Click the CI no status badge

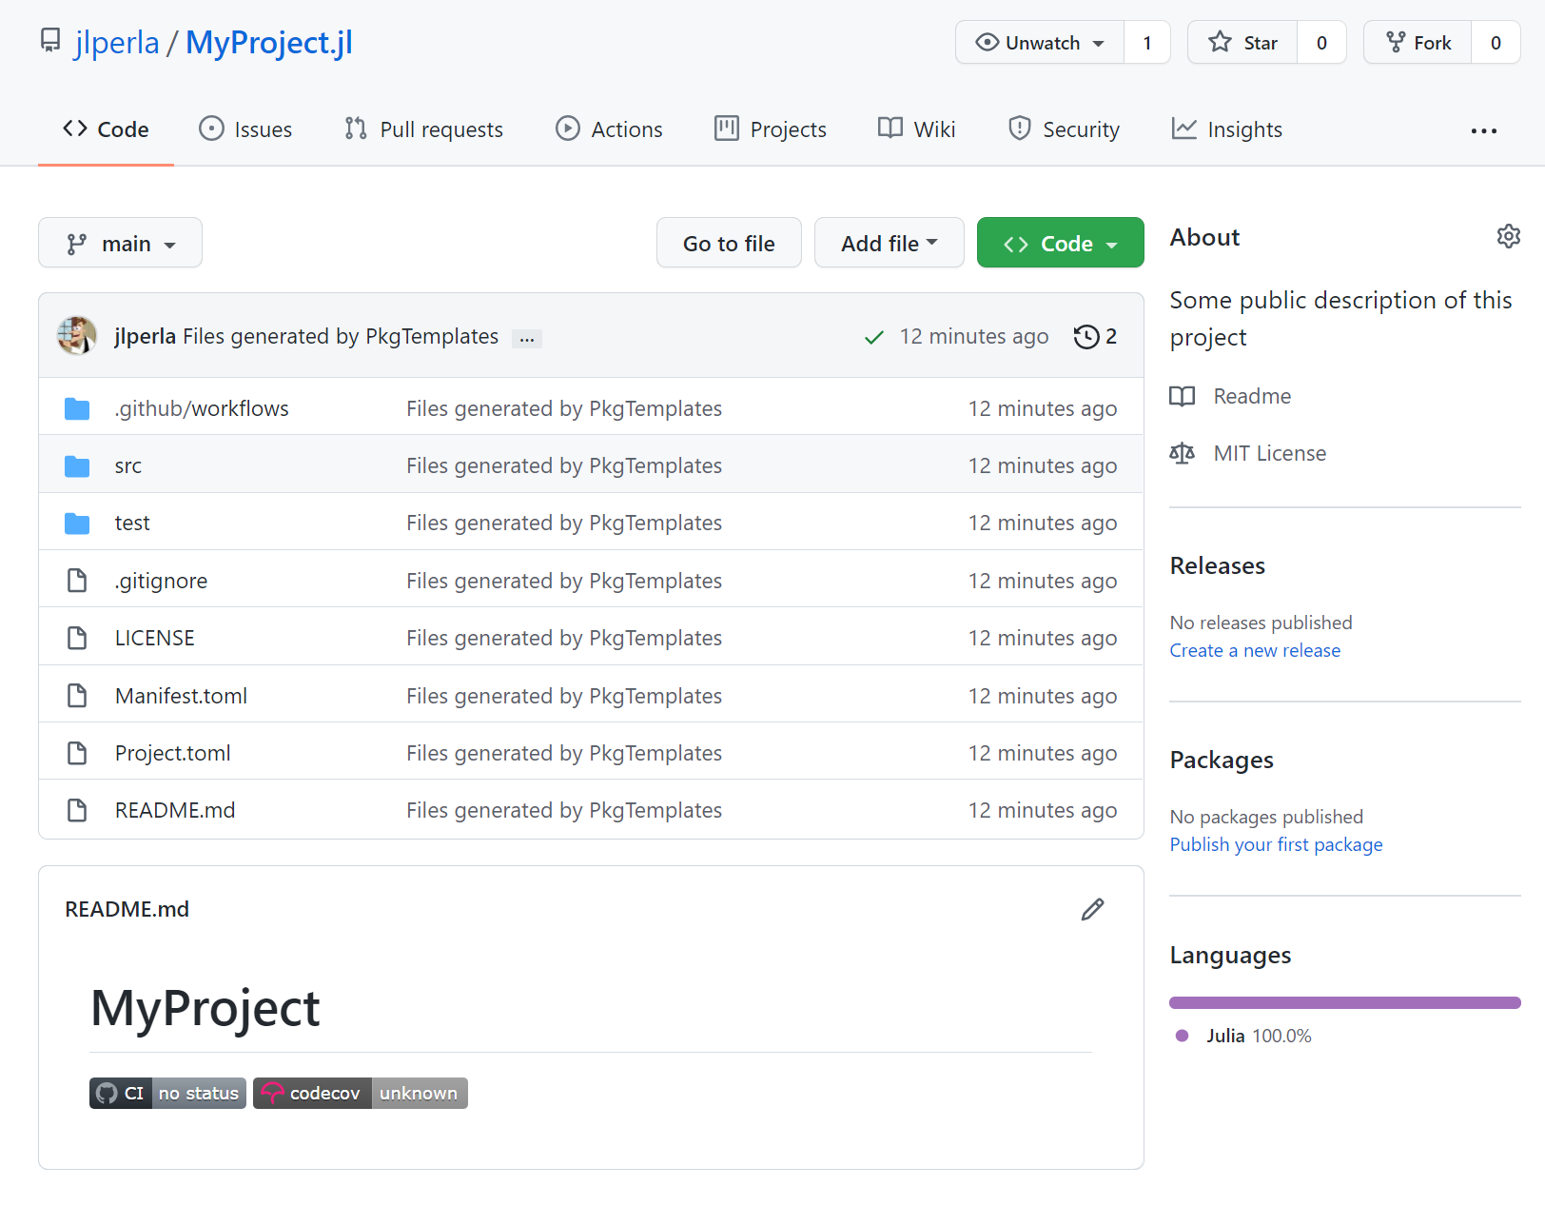(x=167, y=1094)
